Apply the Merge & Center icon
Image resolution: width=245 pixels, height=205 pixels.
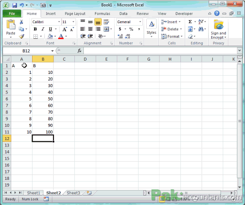pyautogui.click(x=106, y=29)
